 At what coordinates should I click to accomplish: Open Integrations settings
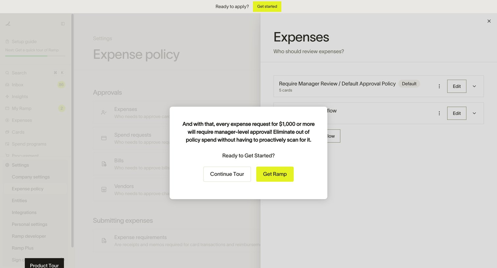[24, 212]
